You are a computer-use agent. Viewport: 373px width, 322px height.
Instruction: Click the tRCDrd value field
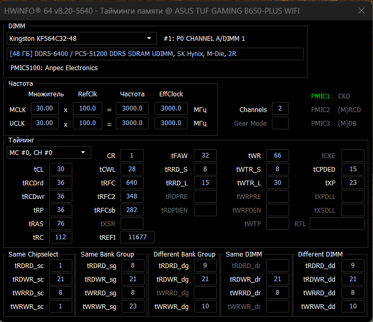pyautogui.click(x=61, y=183)
